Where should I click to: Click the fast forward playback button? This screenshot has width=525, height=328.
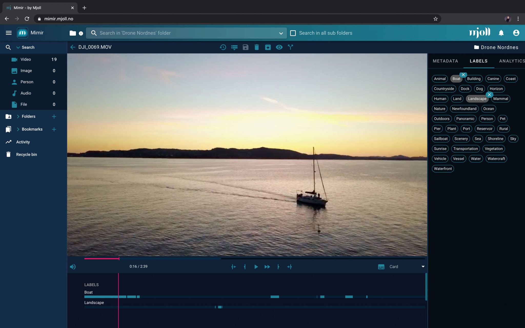tap(267, 267)
